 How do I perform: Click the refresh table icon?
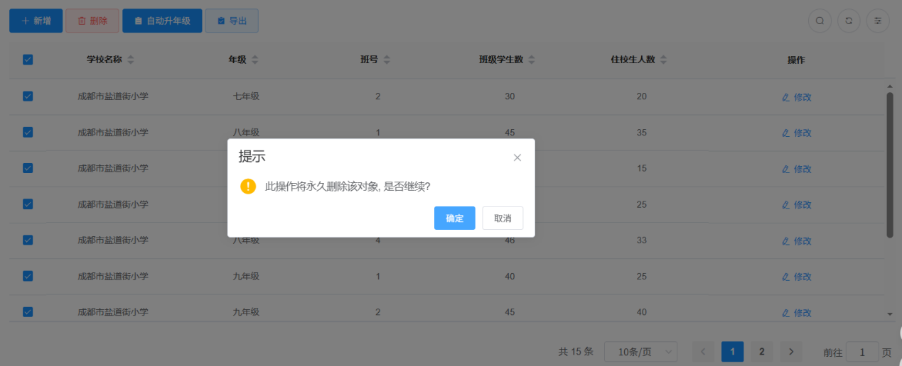click(849, 21)
